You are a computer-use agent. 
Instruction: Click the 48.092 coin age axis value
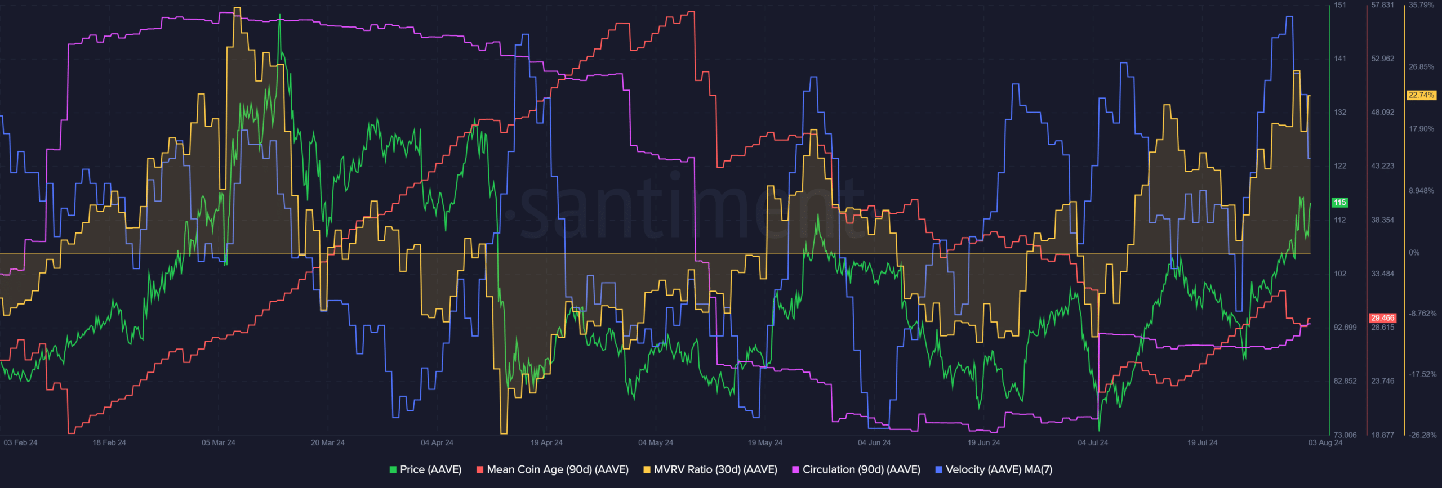coord(1383,113)
